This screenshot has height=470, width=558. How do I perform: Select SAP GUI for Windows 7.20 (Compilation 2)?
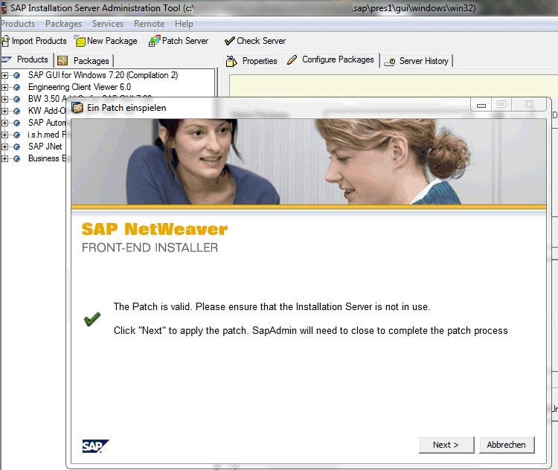pyautogui.click(x=103, y=75)
